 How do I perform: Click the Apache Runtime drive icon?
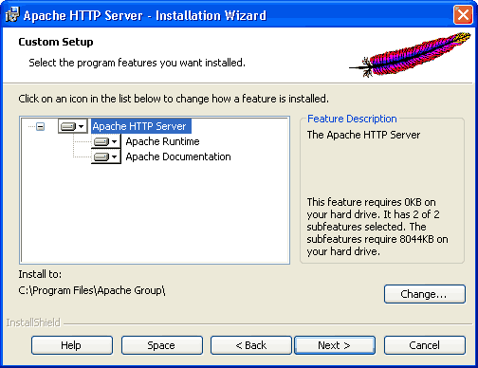101,142
